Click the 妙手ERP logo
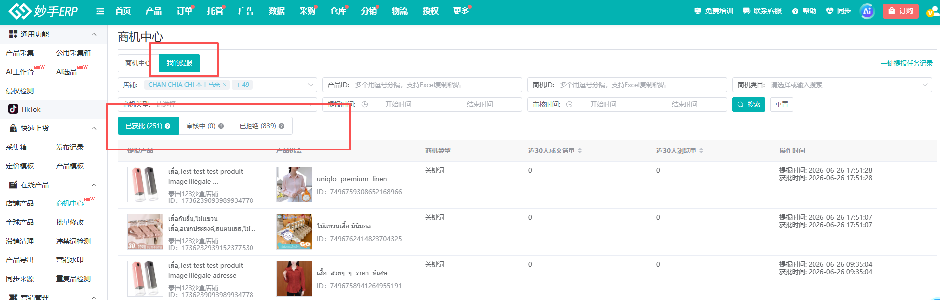The width and height of the screenshot is (940, 300). coord(44,11)
